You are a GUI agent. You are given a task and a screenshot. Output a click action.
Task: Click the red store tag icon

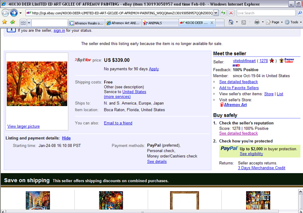click(222, 105)
